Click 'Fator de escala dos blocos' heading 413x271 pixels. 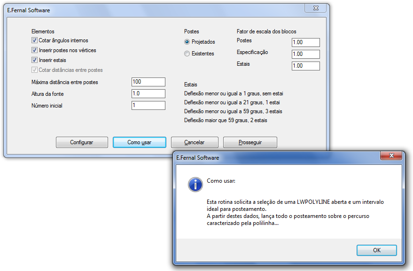(x=266, y=31)
